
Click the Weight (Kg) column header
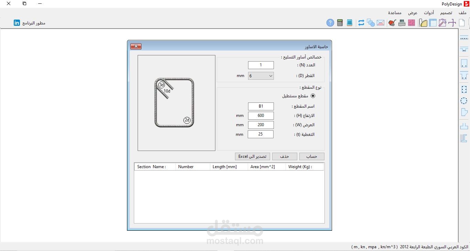pyautogui.click(x=305, y=167)
